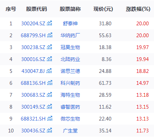Open chart icon next to 300683.SZ
The height and width of the screenshot is (138, 154).
click(49, 94)
